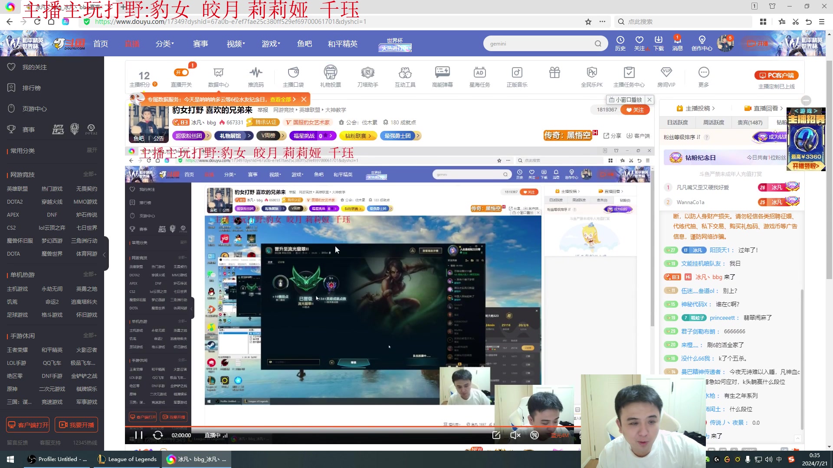Click the search magnifier in Douyu header
This screenshot has width=833, height=468.
tap(598, 43)
